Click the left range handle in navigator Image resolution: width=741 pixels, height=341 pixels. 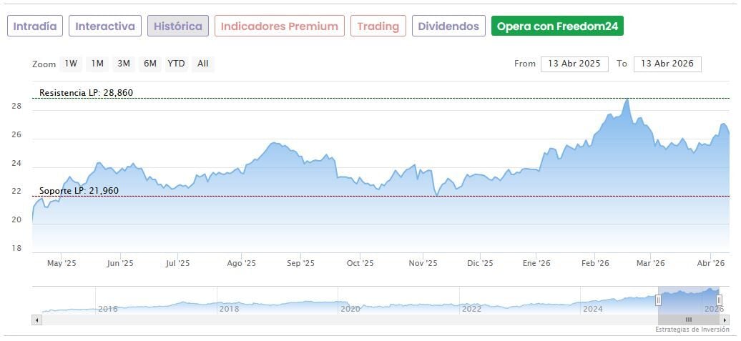point(658,300)
